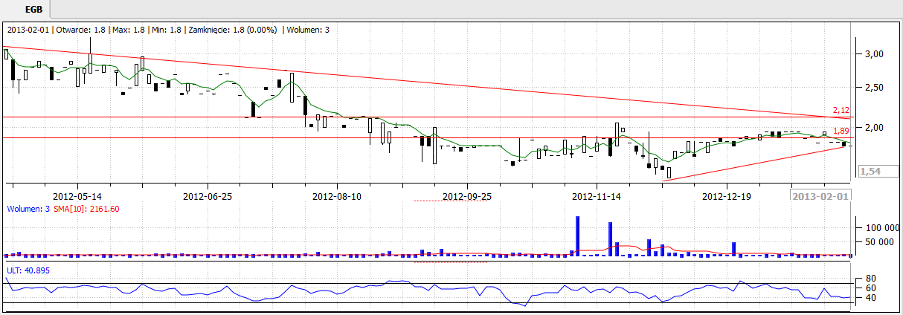Click the 80 level on ULT axis
Image resolution: width=903 pixels, height=315 pixels.
coord(870,279)
